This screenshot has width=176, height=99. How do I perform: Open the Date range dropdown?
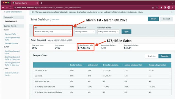[53, 32]
